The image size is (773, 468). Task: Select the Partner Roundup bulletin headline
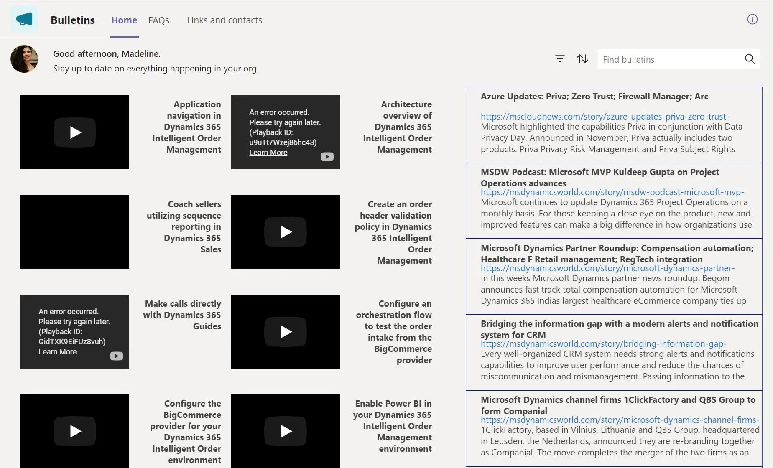click(x=617, y=254)
